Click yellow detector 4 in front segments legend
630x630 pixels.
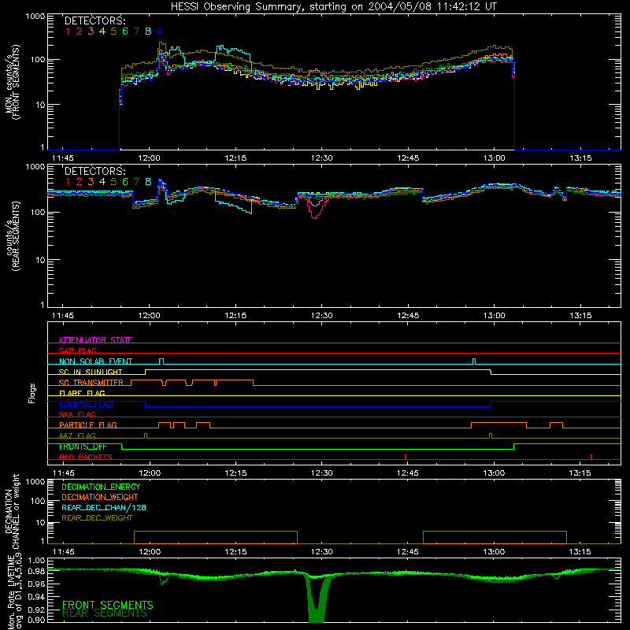coord(102,31)
